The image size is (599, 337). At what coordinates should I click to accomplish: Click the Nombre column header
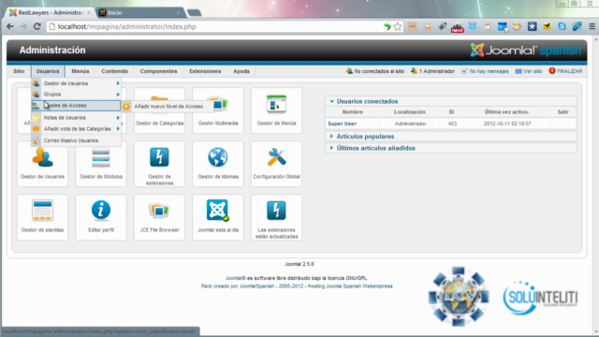click(353, 112)
